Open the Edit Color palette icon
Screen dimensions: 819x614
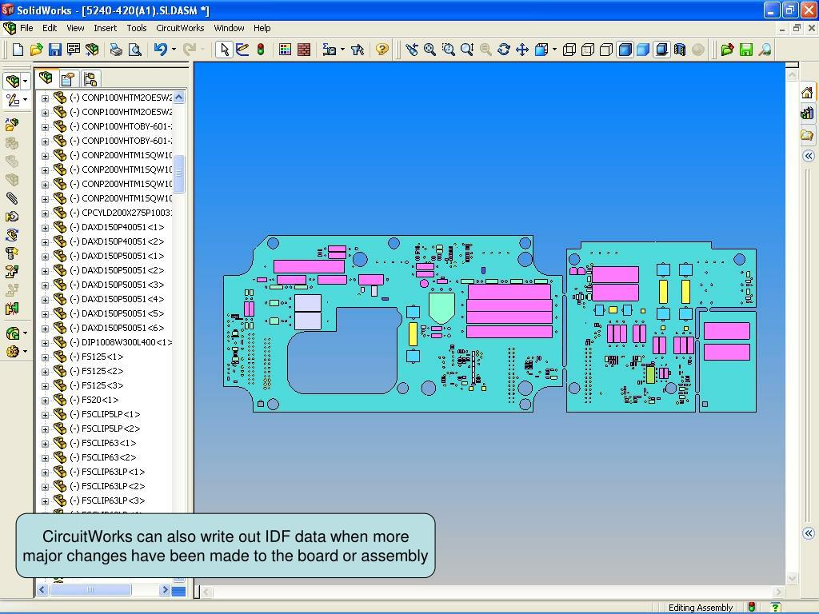[286, 50]
